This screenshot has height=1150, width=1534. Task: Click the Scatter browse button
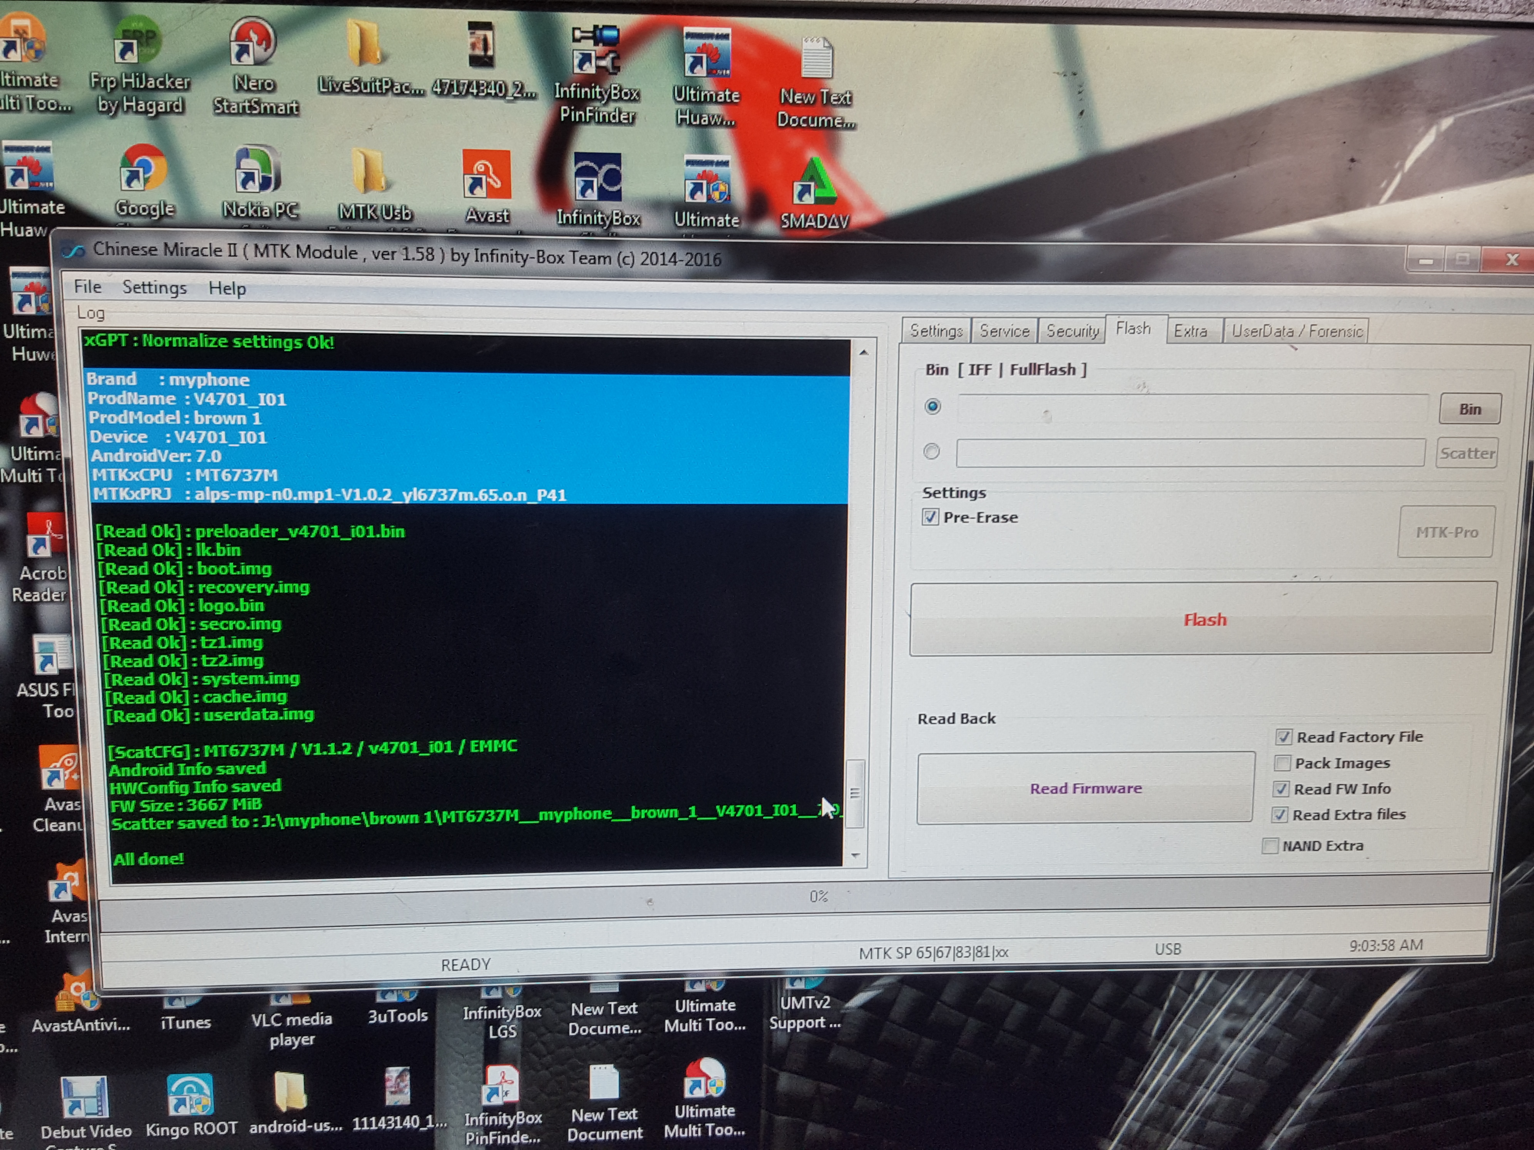[x=1467, y=453]
